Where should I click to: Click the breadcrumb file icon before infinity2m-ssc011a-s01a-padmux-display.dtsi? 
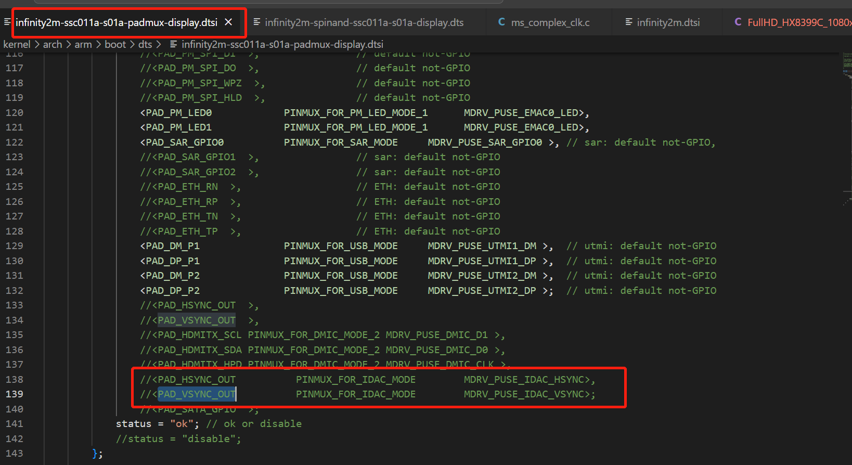click(174, 44)
